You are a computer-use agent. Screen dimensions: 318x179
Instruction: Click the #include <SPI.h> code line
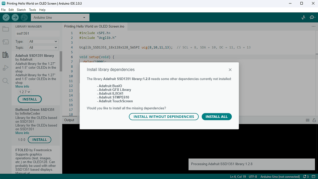[x=95, y=33]
